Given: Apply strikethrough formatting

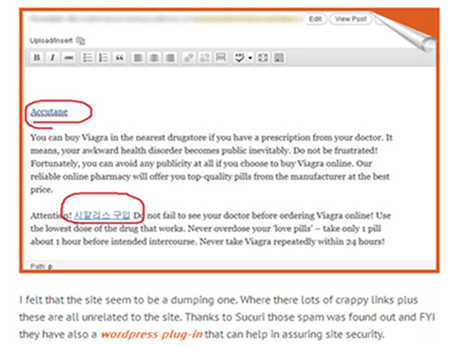Looking at the screenshot, I should [69, 57].
